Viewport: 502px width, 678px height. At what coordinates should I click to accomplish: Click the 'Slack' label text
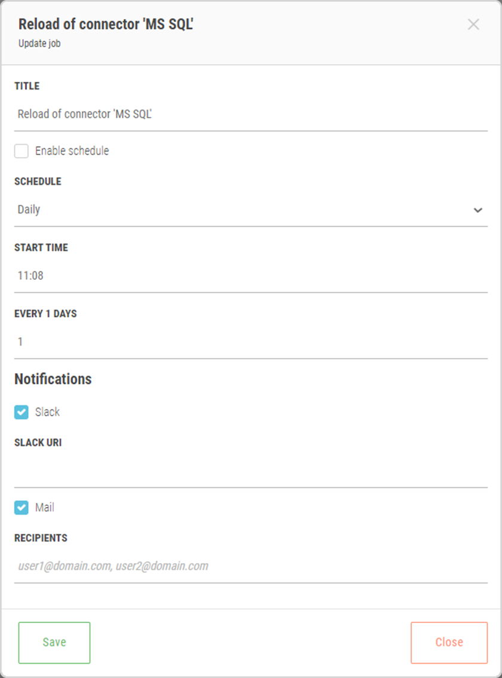[x=47, y=413]
